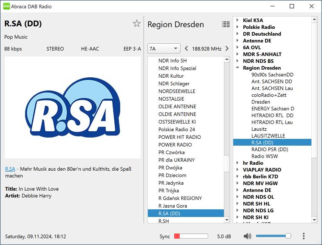Select RADIO PSR (DD) in tree
This screenshot has height=245, width=322.
[x=269, y=149]
